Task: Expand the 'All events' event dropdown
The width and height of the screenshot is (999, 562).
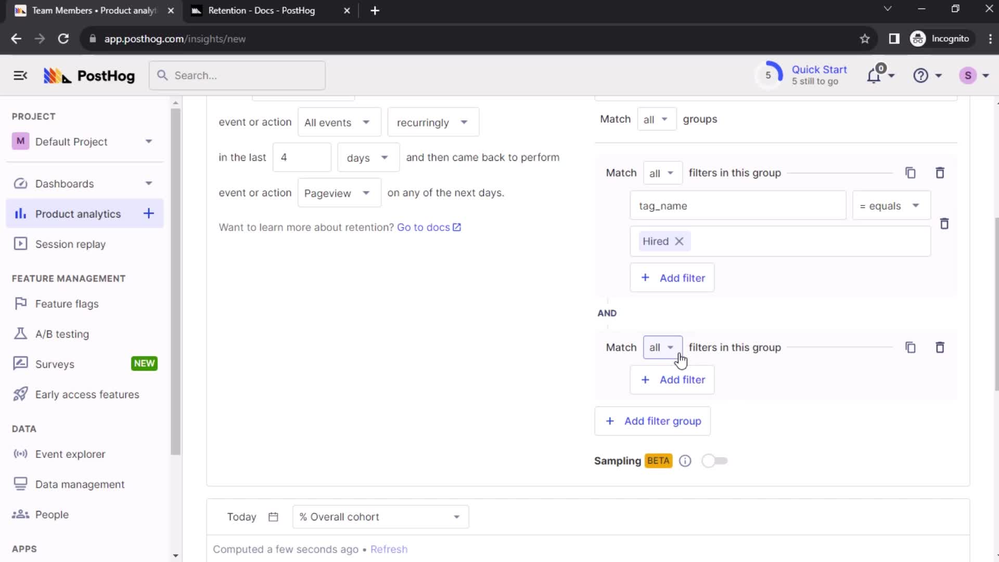Action: 336,122
